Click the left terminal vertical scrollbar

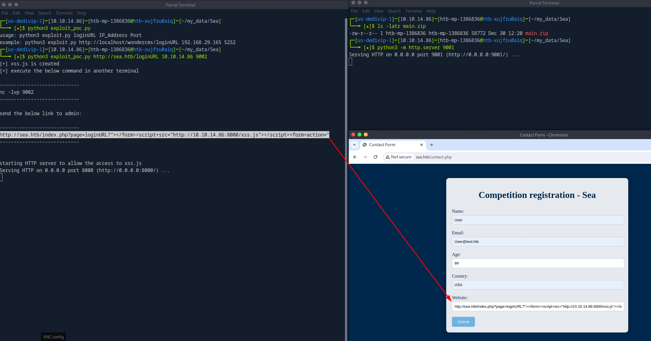pyautogui.click(x=346, y=179)
